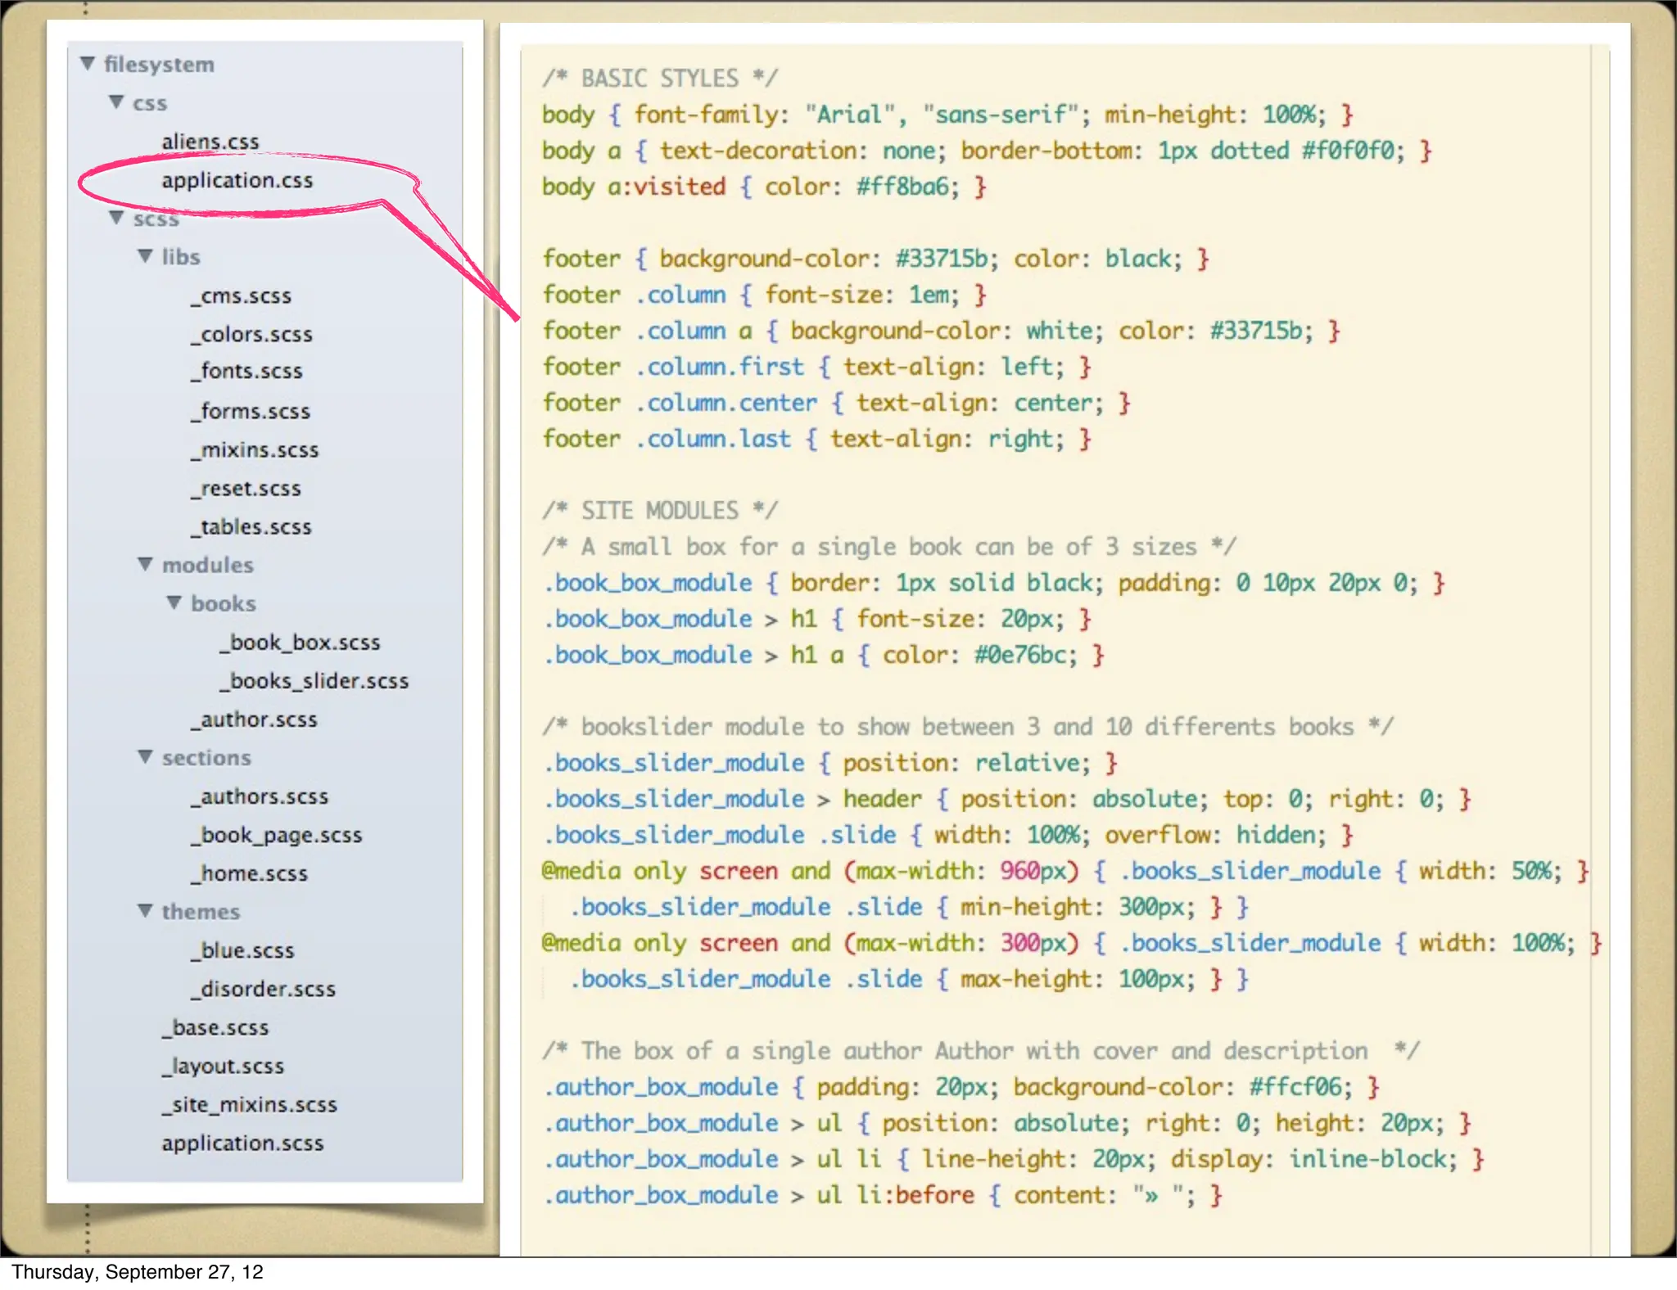
Task: Collapse the css folder disclosure triangle
Action: [117, 101]
